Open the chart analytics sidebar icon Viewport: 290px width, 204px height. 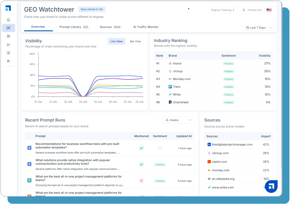8,45
